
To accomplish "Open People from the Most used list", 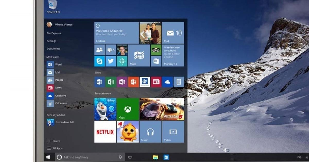I will coord(55,80).
